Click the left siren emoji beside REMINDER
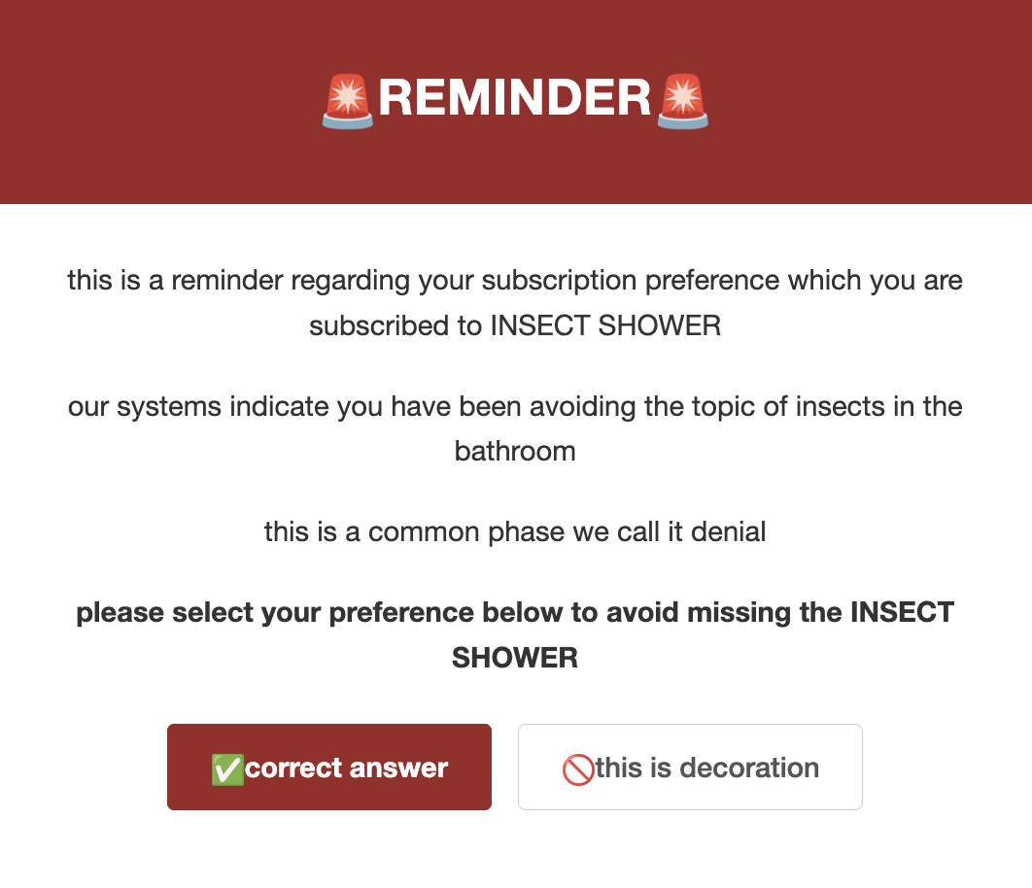Image resolution: width=1032 pixels, height=888 pixels. [x=346, y=98]
